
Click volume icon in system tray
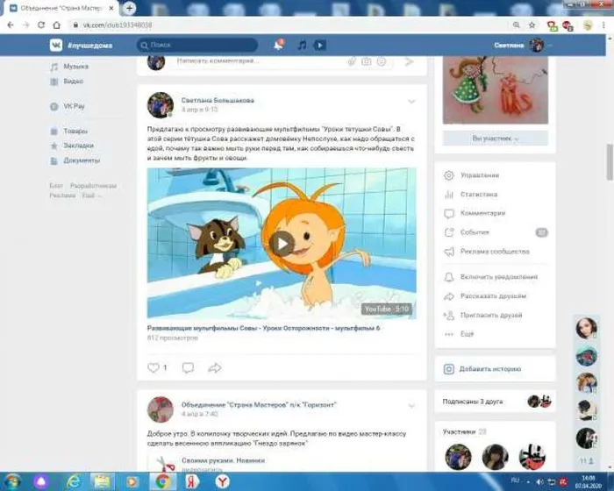[539, 482]
